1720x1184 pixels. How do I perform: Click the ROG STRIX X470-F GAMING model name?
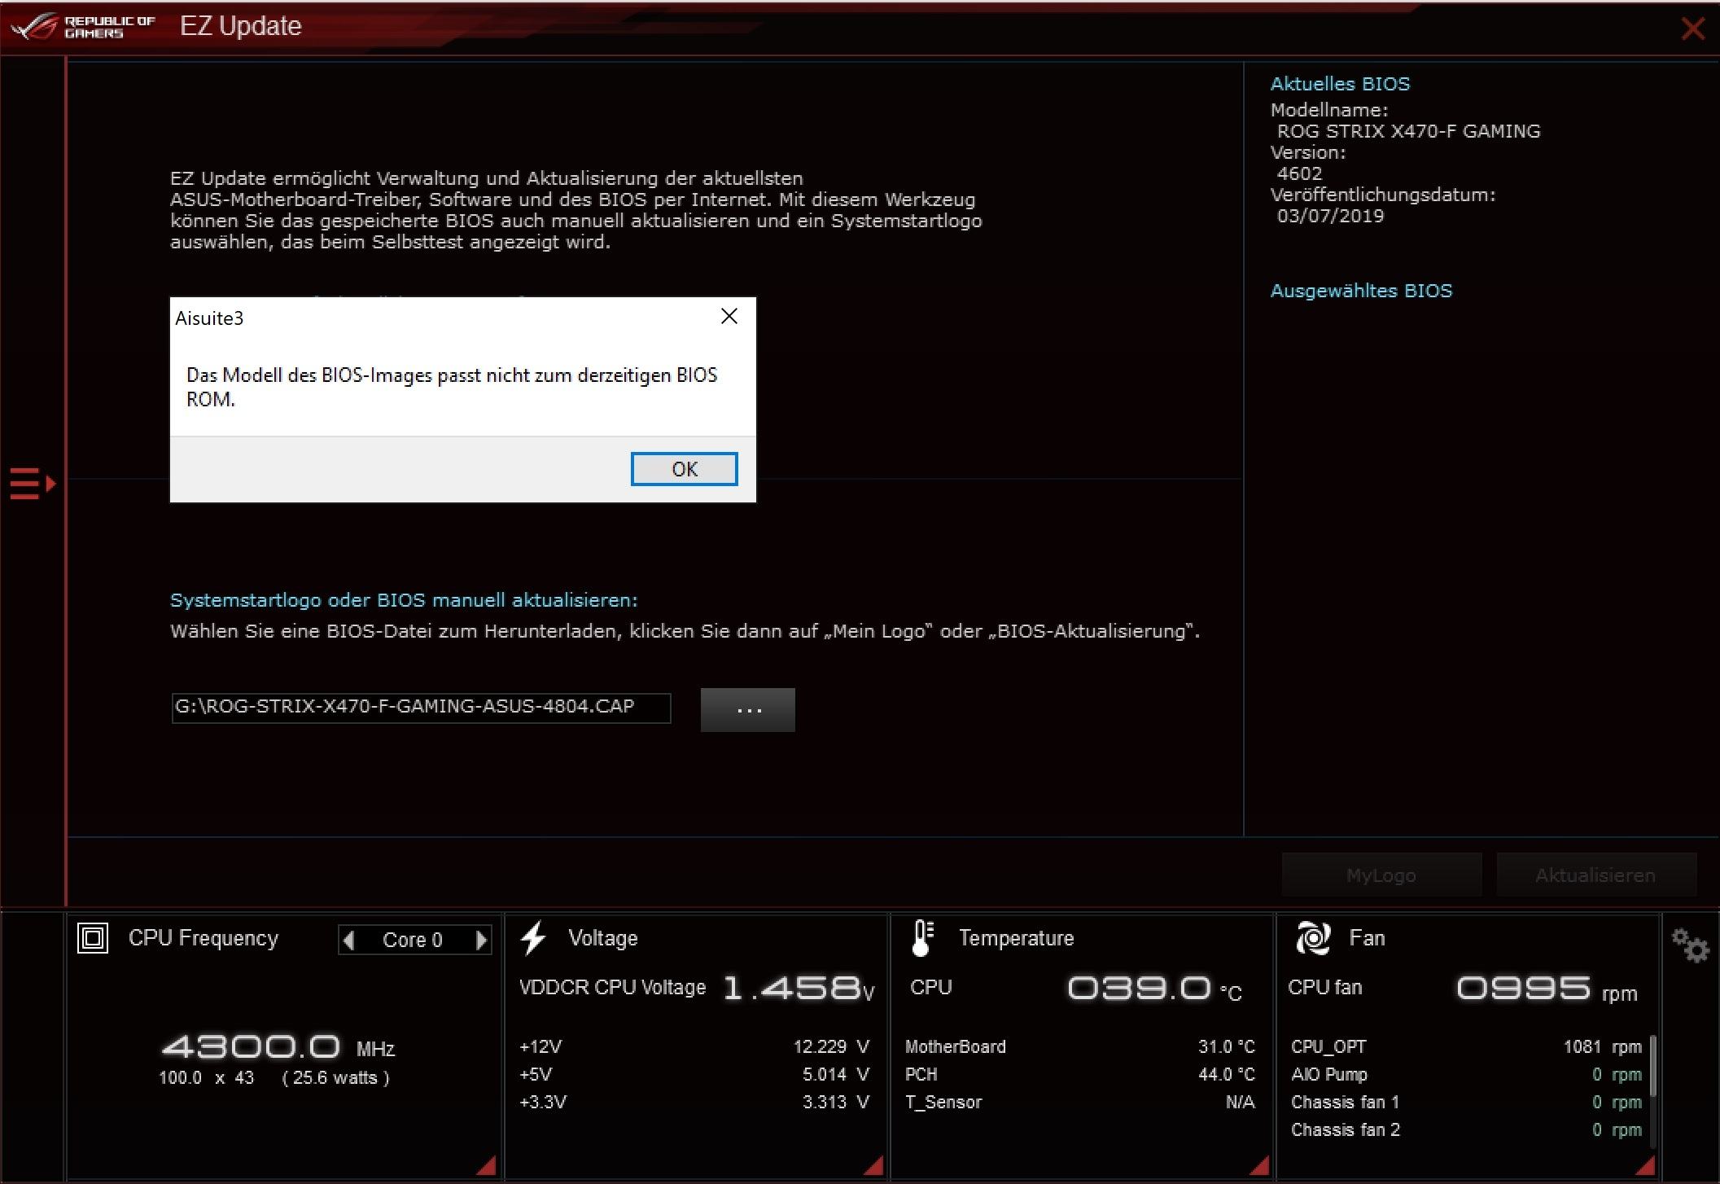[1408, 131]
